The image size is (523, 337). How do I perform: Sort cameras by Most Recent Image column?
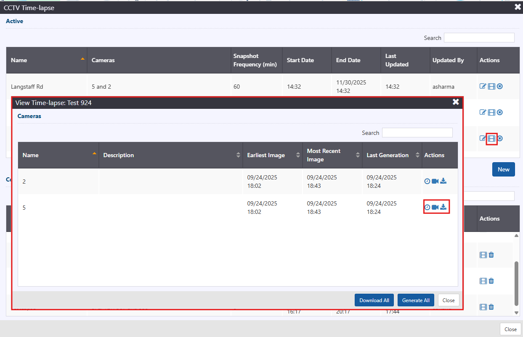pyautogui.click(x=332, y=155)
